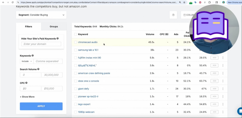Sort the table by CPC (B) column

[x=164, y=34]
